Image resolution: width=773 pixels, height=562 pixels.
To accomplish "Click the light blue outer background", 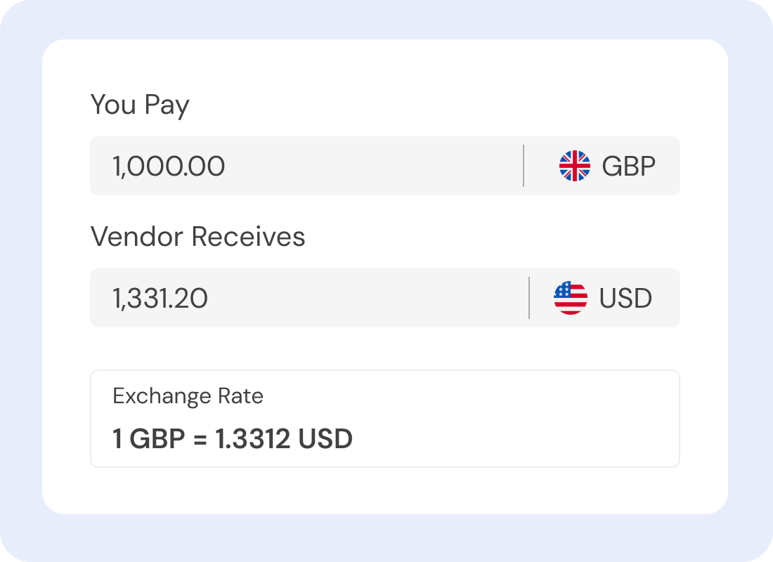I will point(21,281).
